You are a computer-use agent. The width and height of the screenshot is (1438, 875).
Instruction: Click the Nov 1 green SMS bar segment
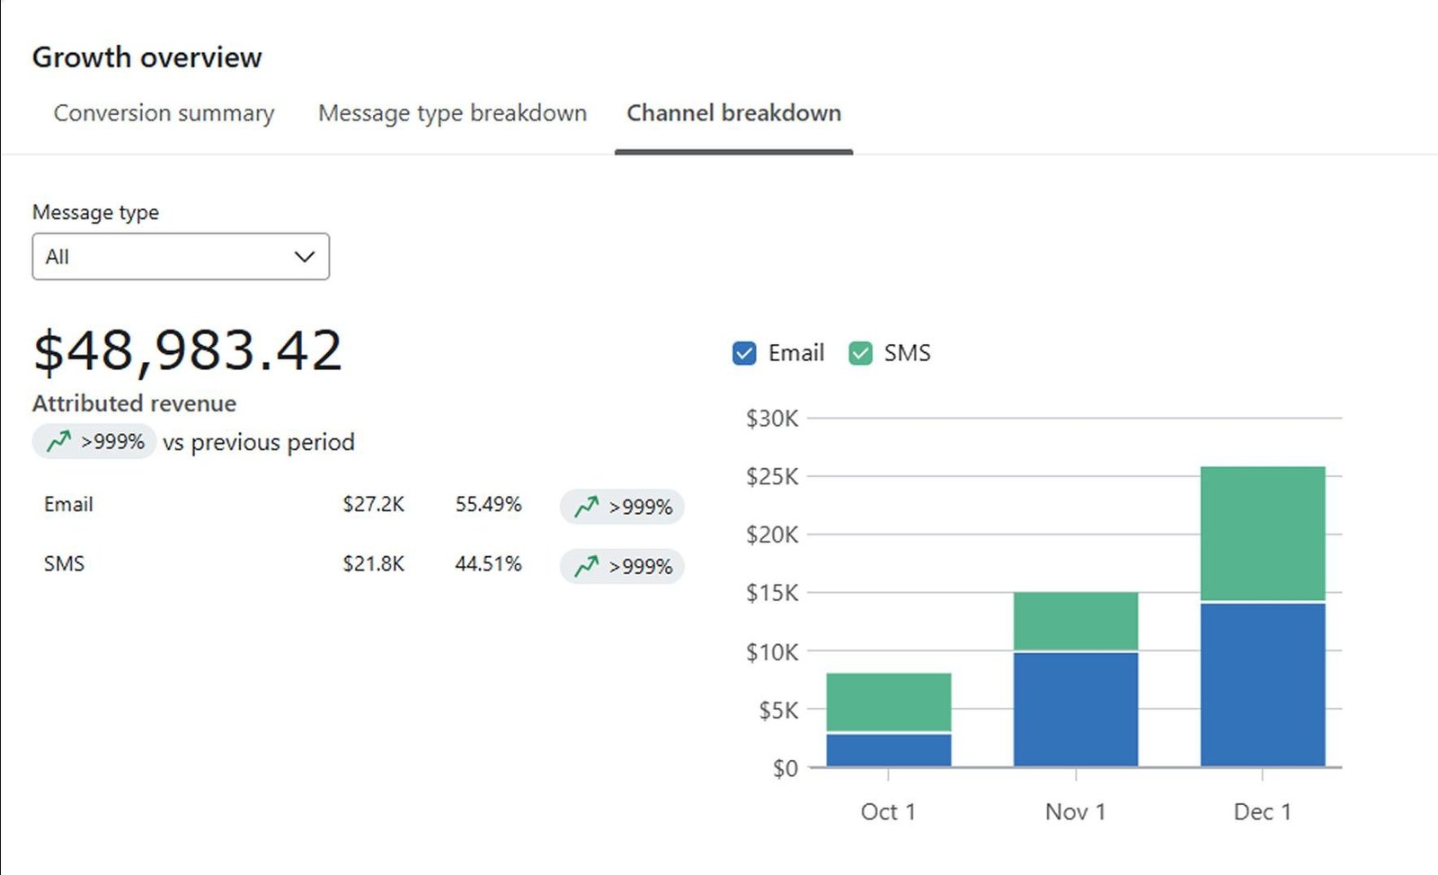coord(1075,621)
